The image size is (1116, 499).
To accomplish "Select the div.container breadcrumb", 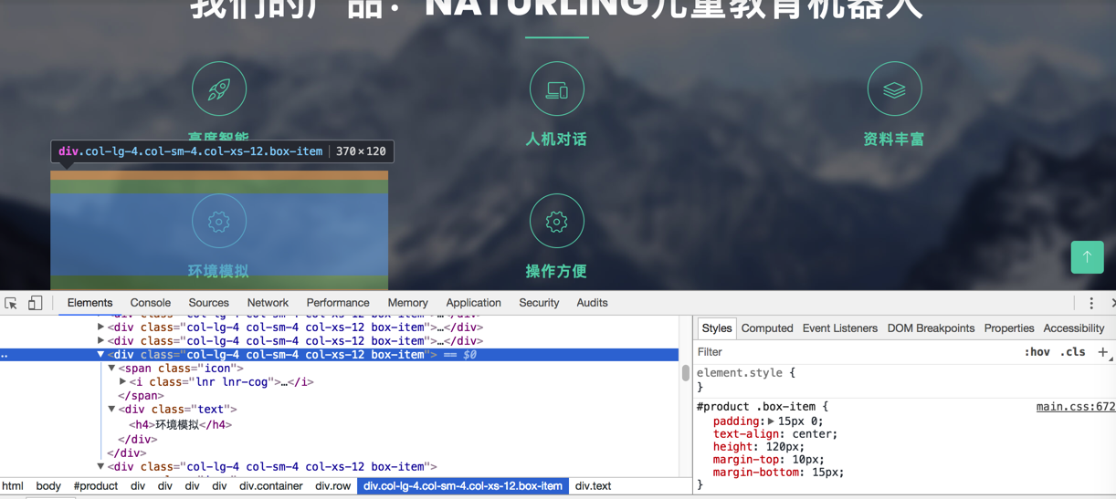I will point(271,486).
